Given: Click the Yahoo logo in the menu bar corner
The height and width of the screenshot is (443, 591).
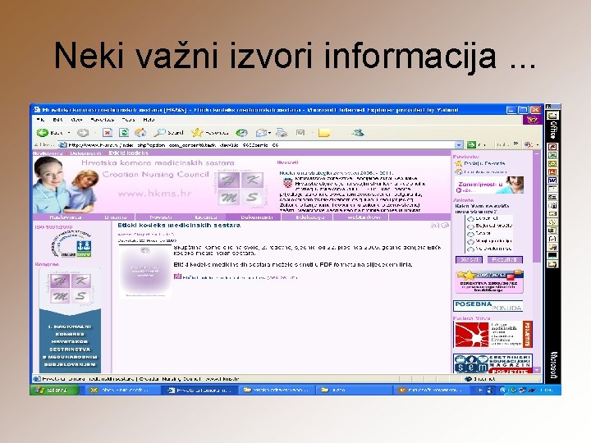Looking at the screenshot, I should coord(532,120).
